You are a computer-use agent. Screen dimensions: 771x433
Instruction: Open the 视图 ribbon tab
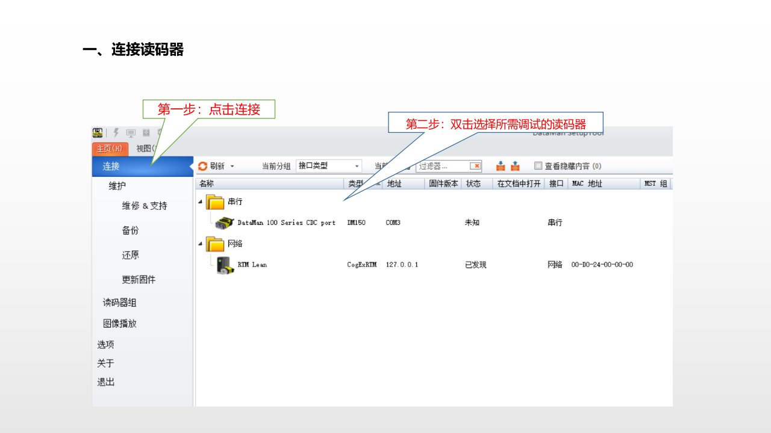[146, 149]
